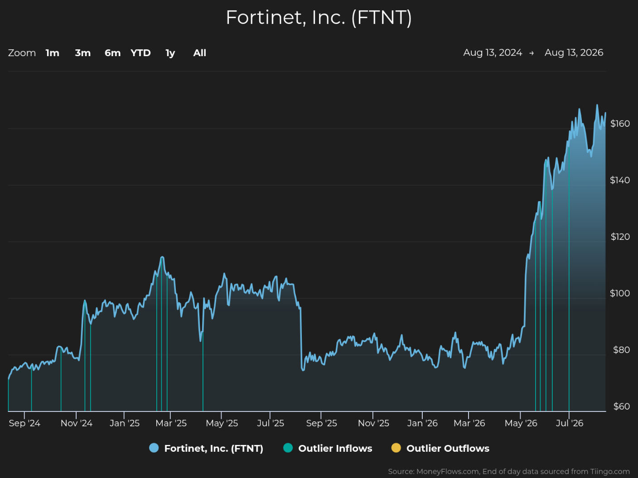Click the Nov '24 axis label
The image size is (638, 478).
click(x=77, y=423)
